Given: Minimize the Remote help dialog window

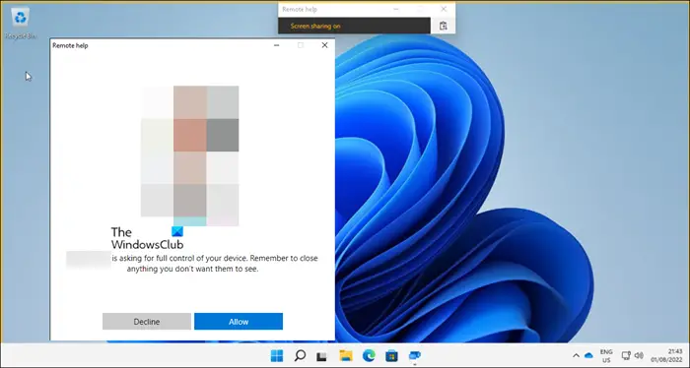Looking at the screenshot, I should click(276, 45).
